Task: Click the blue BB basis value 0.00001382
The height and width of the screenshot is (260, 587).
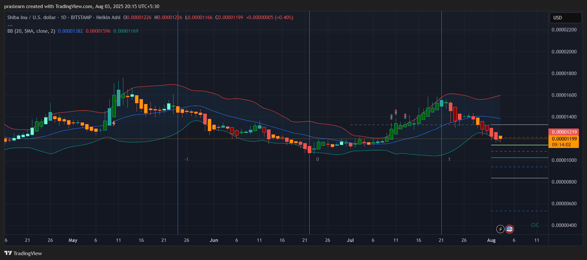Action: pyautogui.click(x=70, y=31)
